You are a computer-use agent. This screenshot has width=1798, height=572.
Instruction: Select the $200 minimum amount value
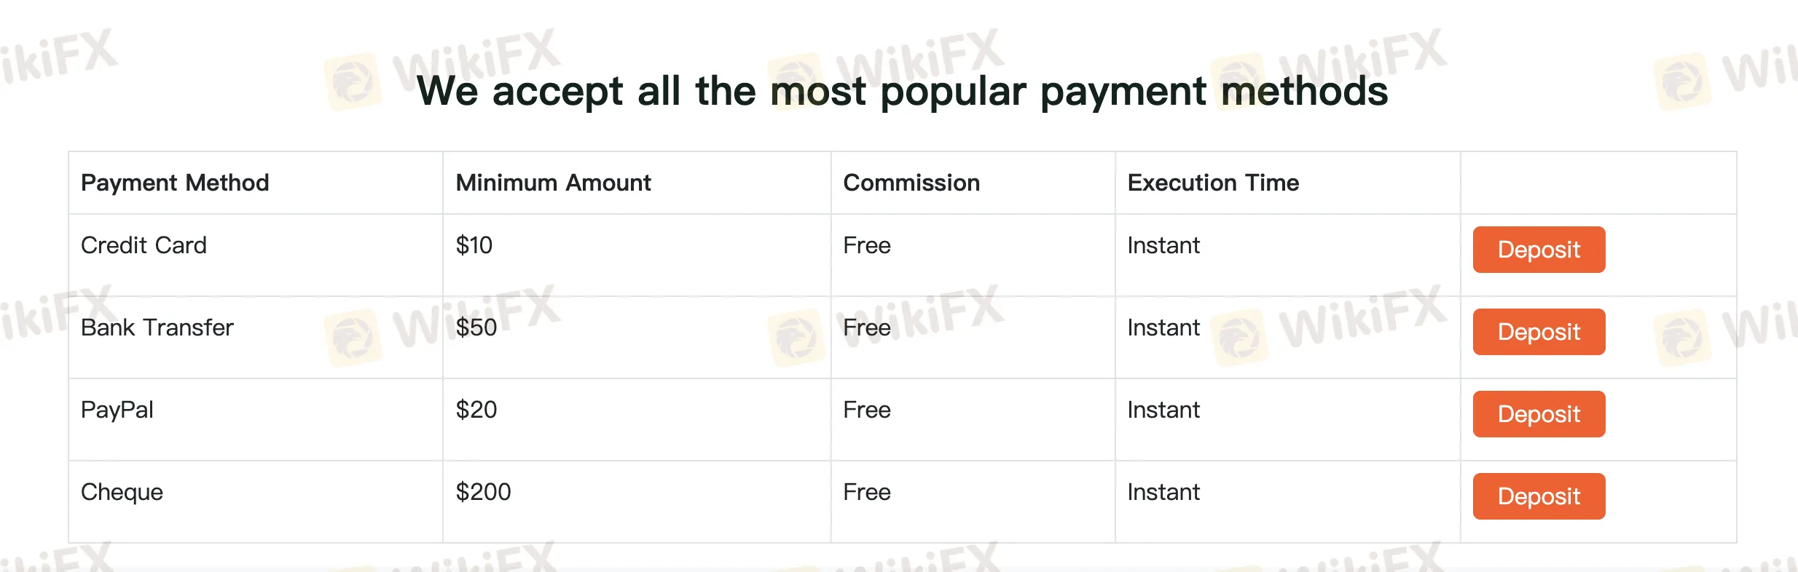[x=483, y=492]
